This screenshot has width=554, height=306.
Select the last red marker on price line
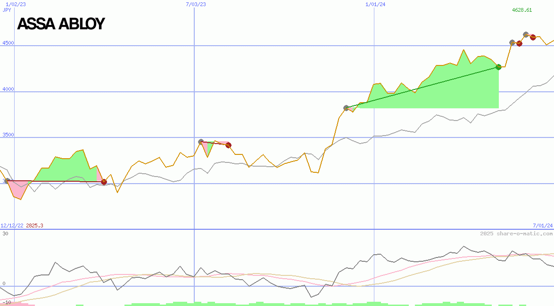click(533, 37)
